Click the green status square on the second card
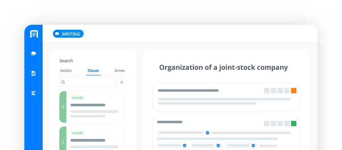The width and height of the screenshot is (342, 150). click(x=294, y=124)
